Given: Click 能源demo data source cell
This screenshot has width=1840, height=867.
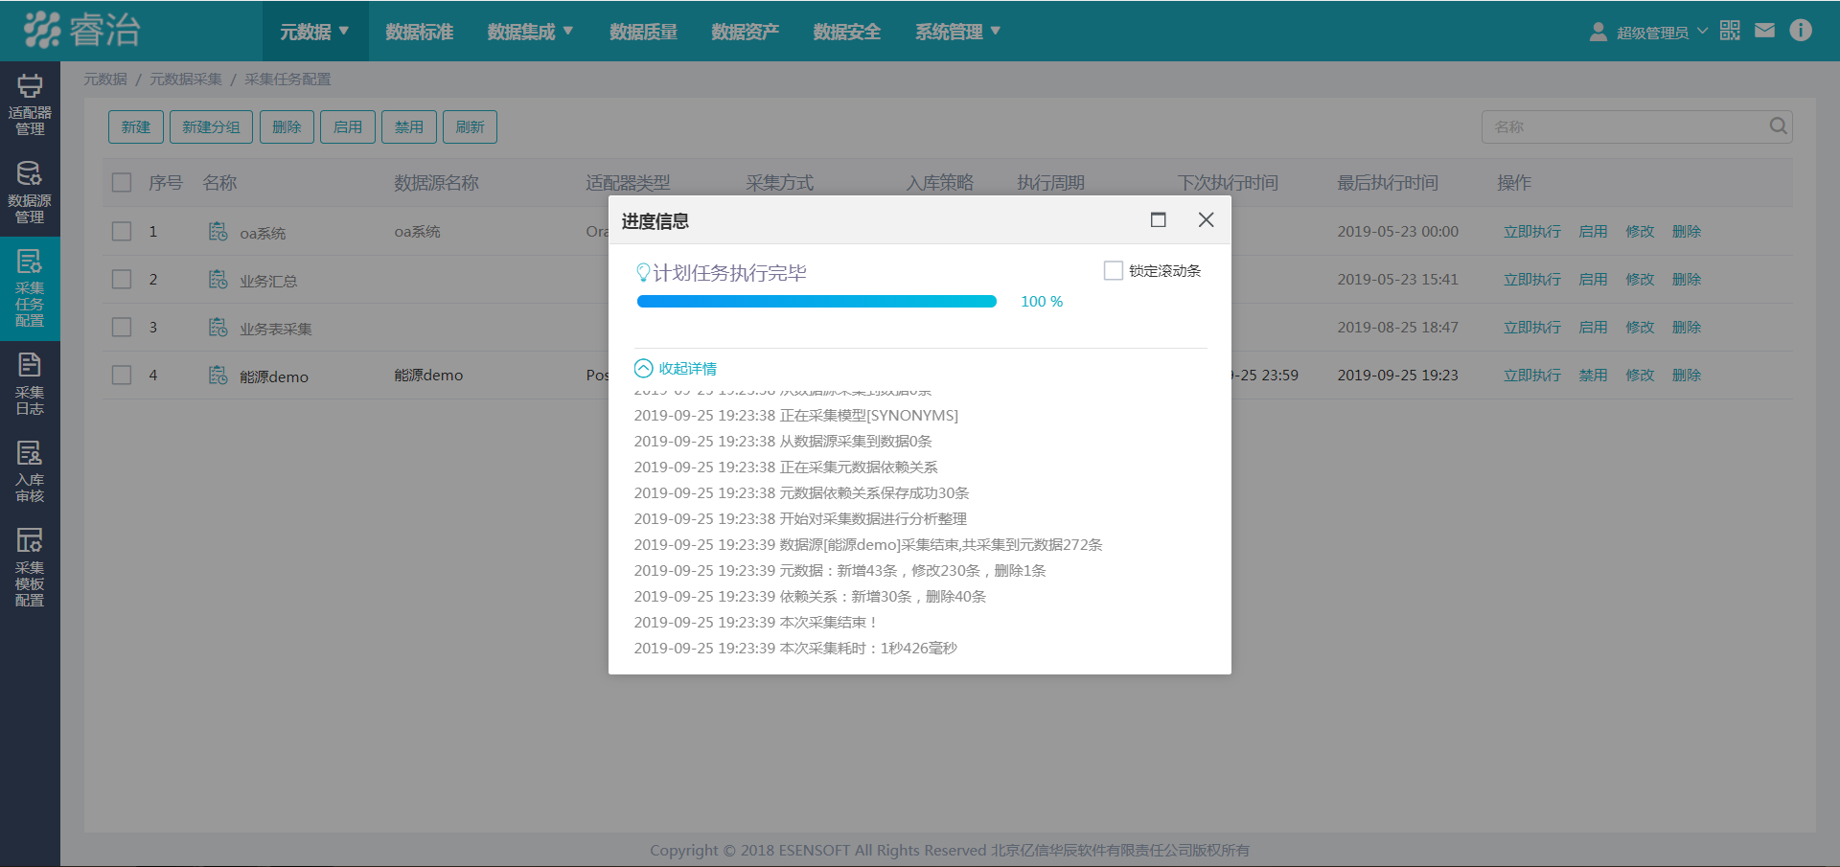Looking at the screenshot, I should (x=428, y=376).
